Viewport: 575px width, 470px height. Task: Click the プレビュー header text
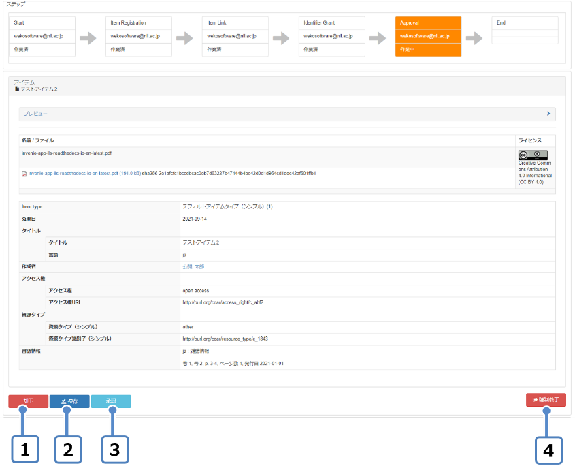pyautogui.click(x=35, y=114)
